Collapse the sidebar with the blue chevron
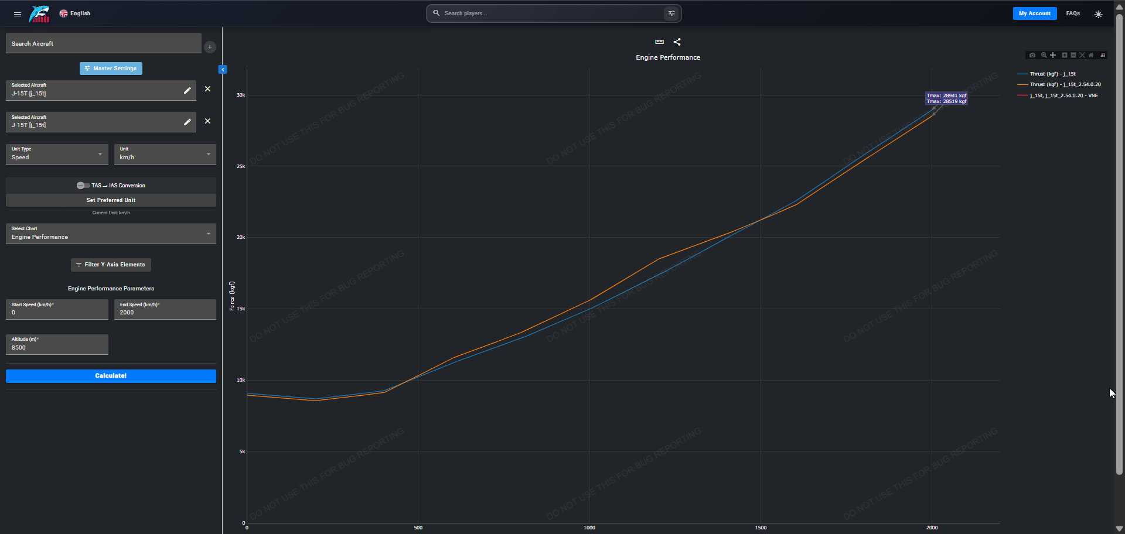The height and width of the screenshot is (534, 1125). [223, 70]
